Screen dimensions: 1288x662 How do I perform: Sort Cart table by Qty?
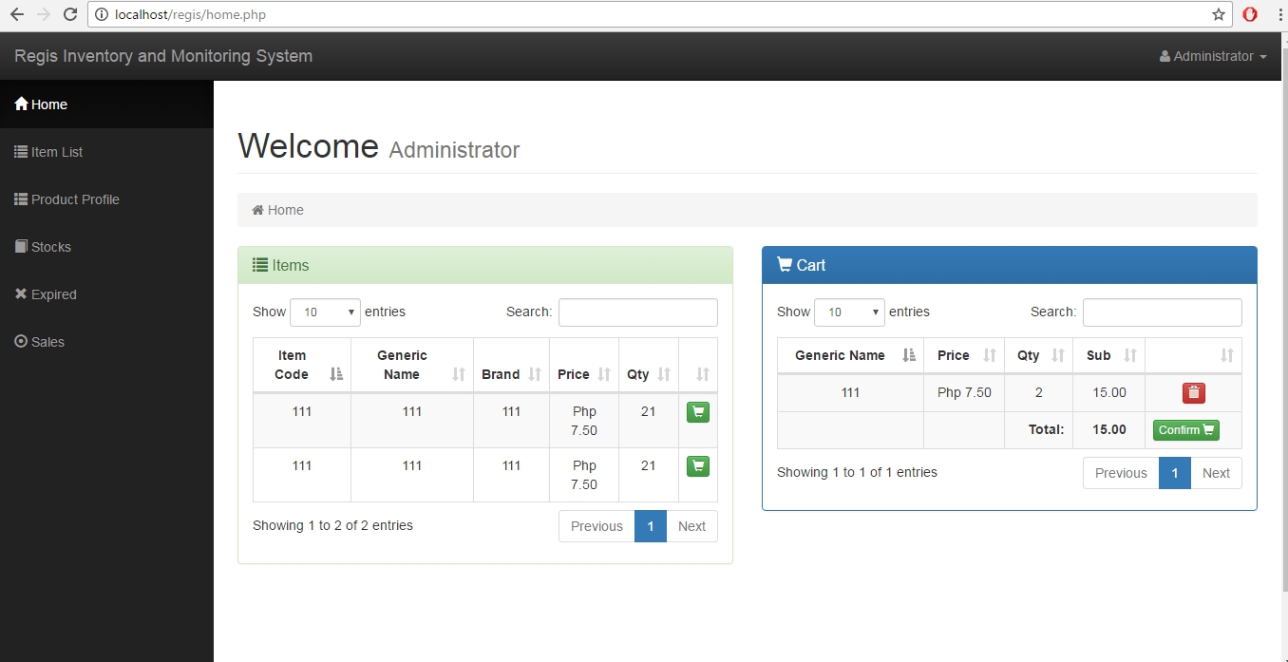coord(1039,355)
